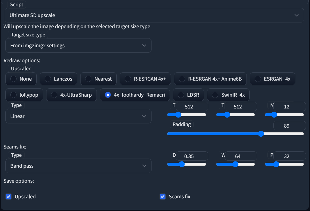Switch upscaler to 4x-UltraSharp
310x211 pixels.
tap(71, 95)
